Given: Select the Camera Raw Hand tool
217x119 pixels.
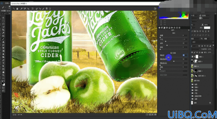Looking at the screenshot, I should [17, 9].
